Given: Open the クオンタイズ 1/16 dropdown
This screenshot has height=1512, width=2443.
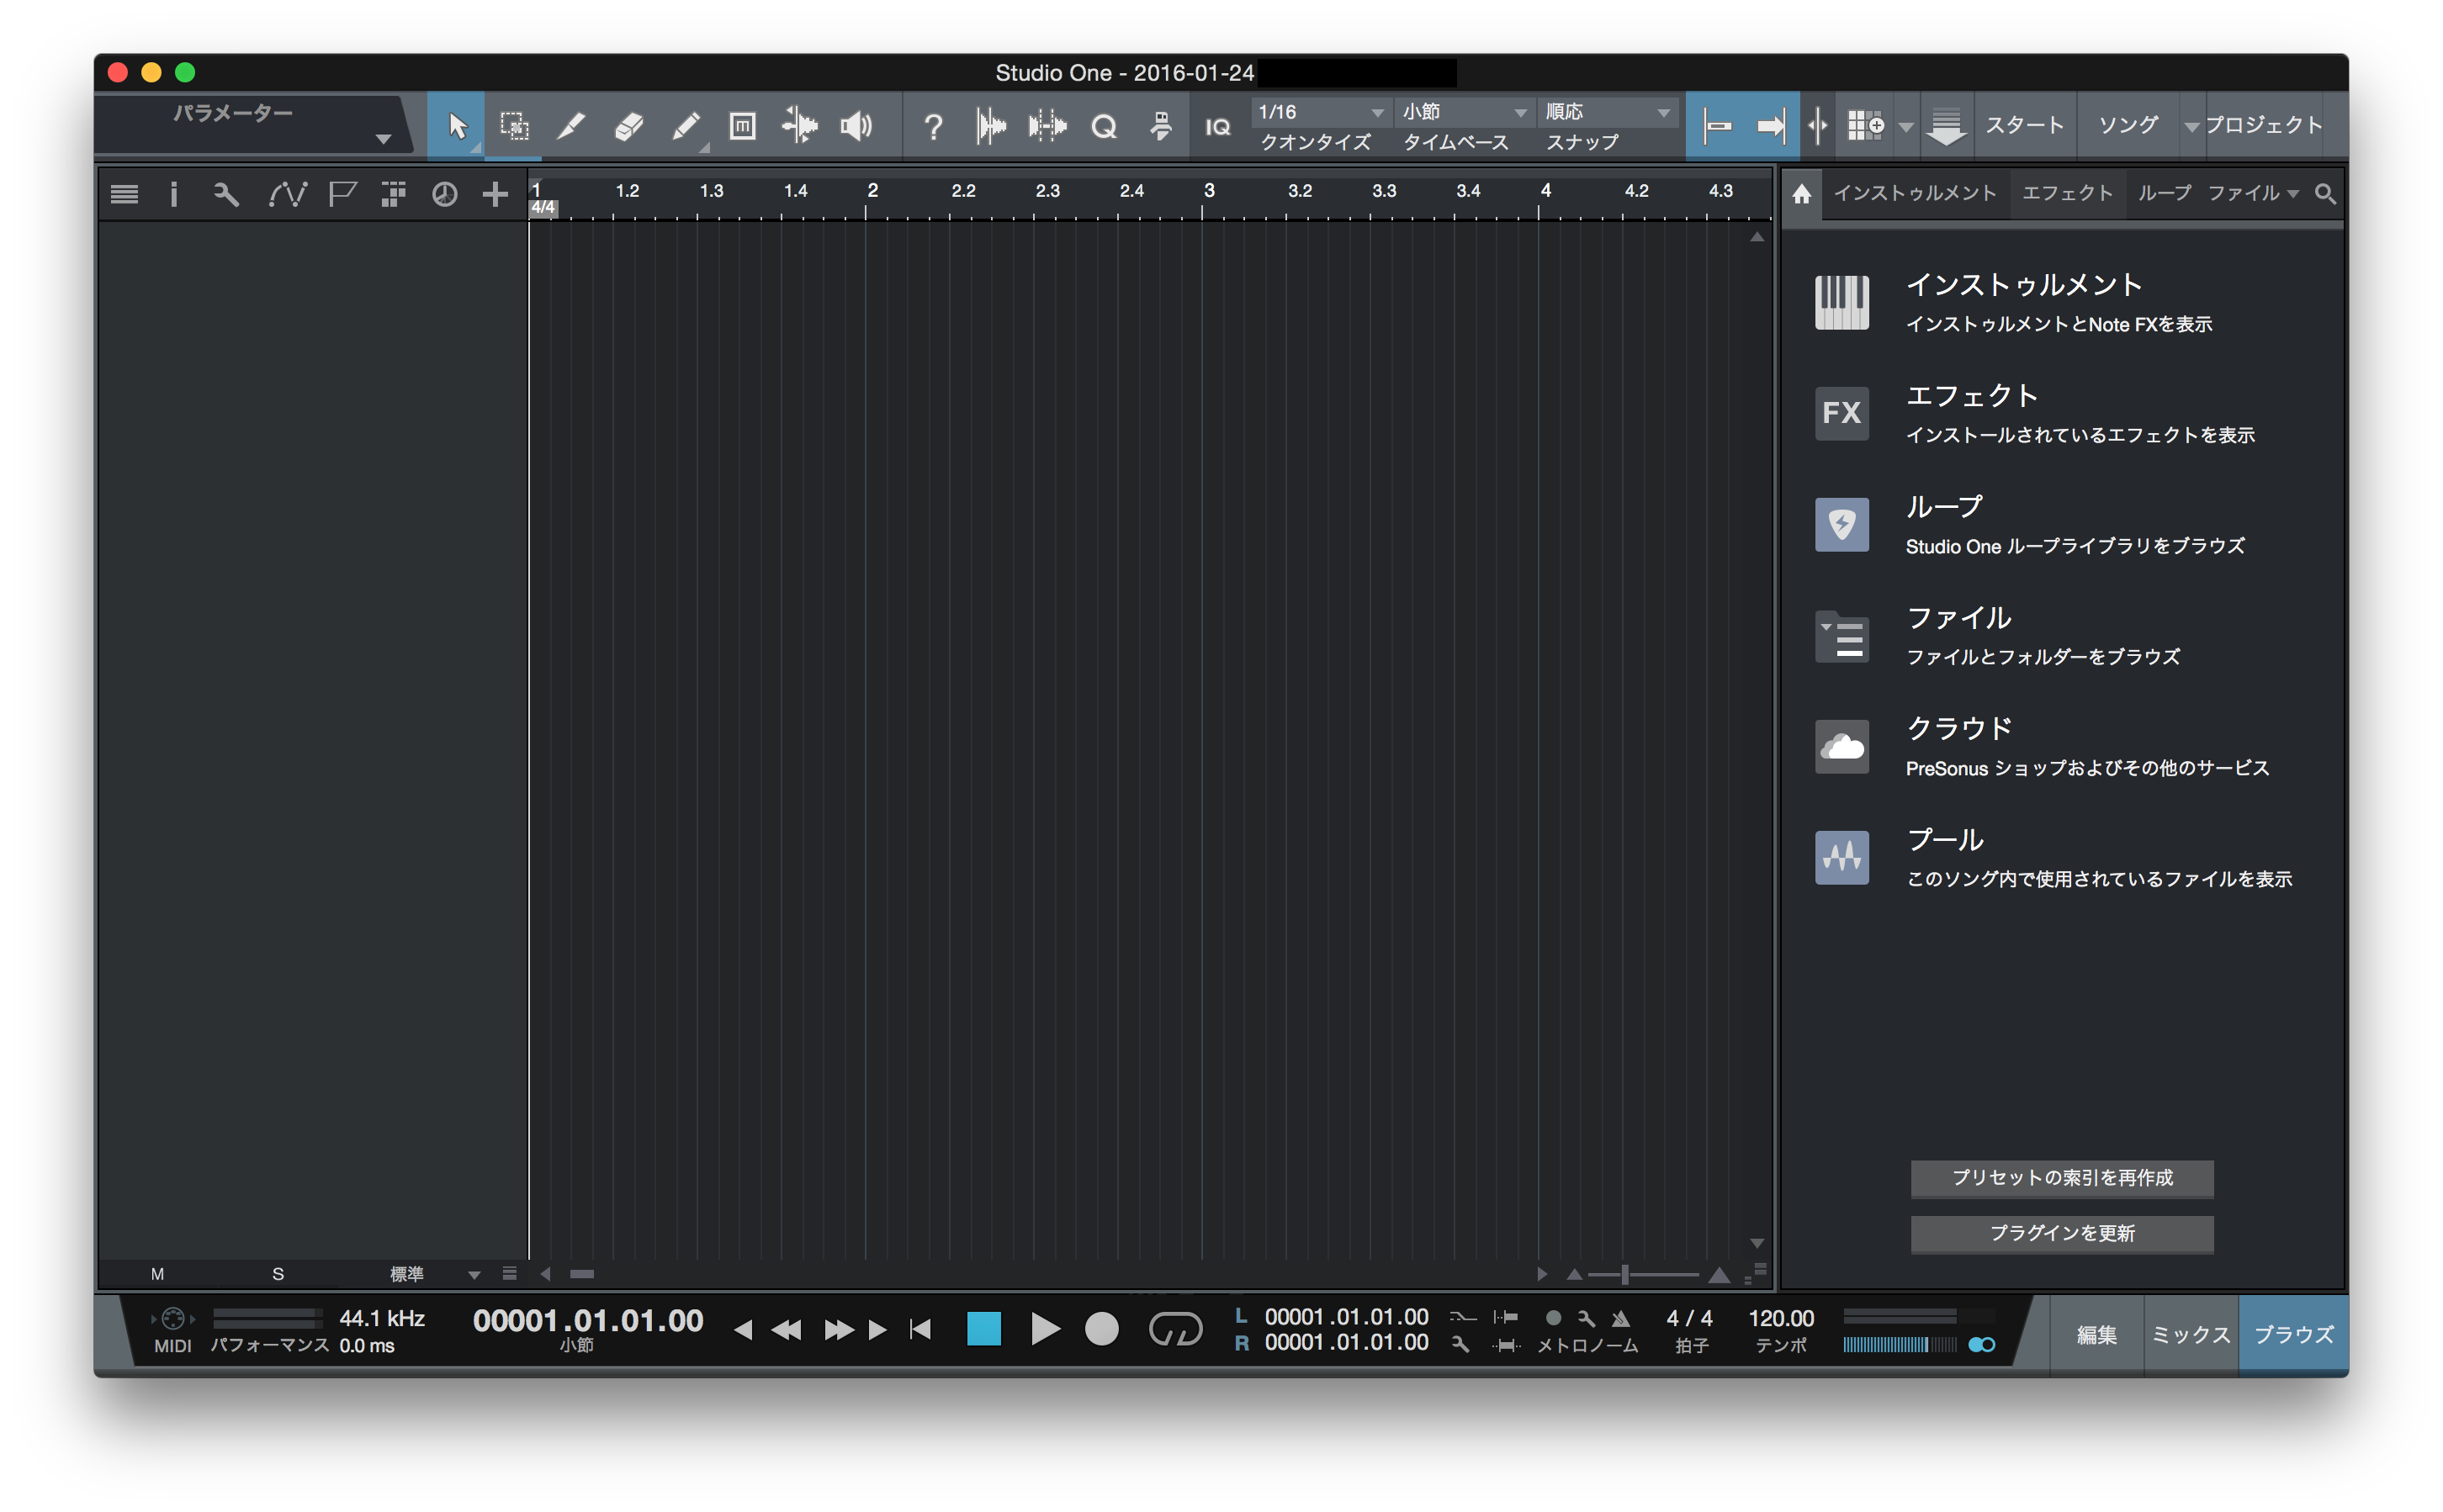Looking at the screenshot, I should coord(1321,112).
